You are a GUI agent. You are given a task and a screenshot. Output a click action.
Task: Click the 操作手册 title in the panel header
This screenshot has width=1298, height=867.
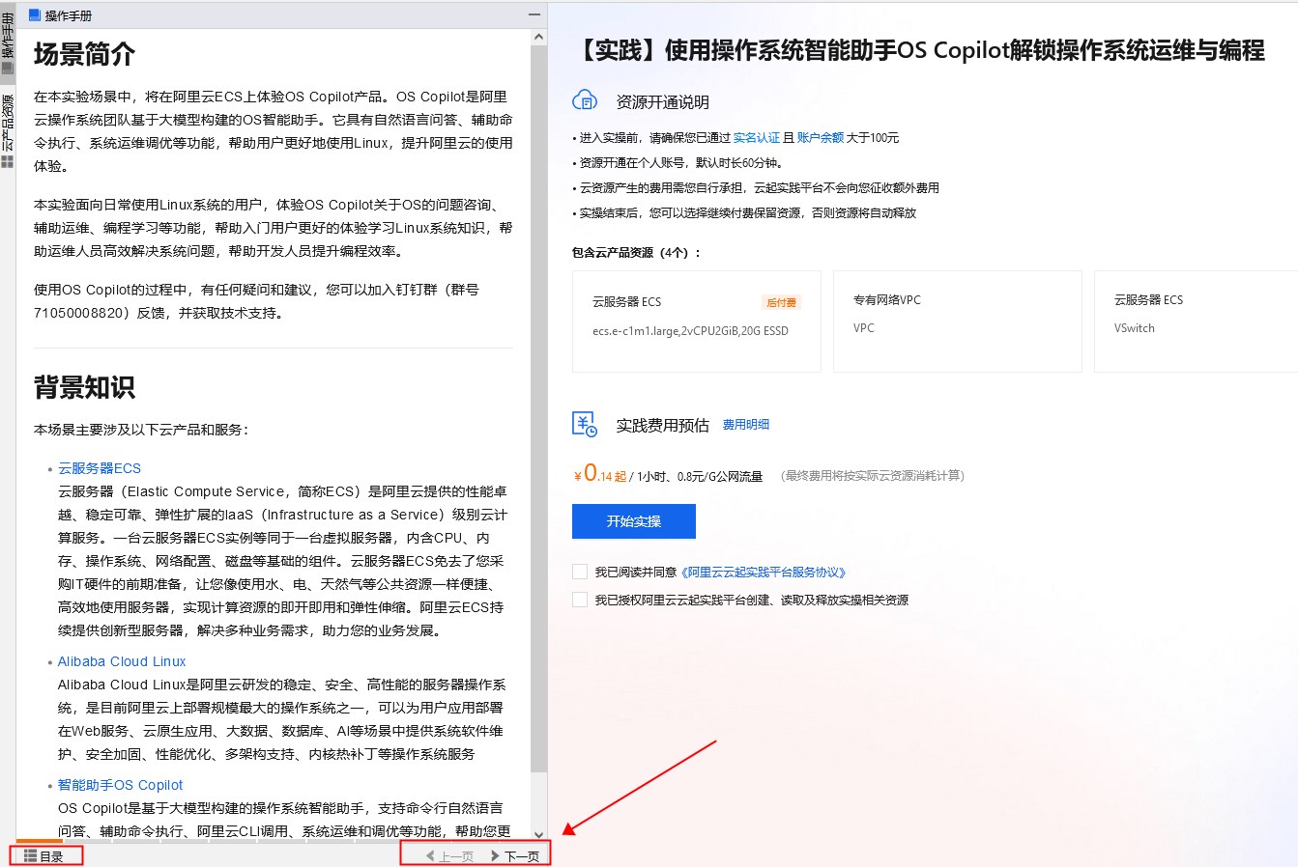point(69,15)
